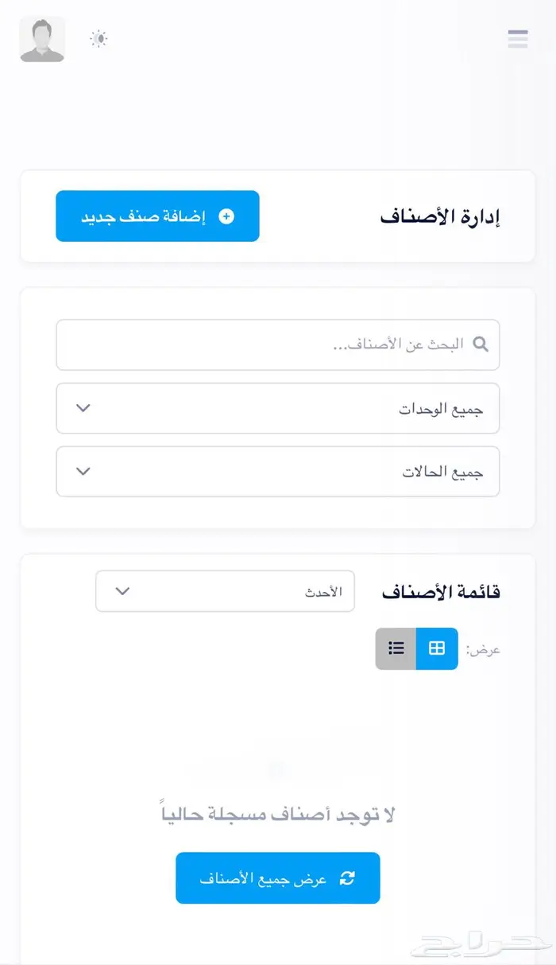Open the hamburger navigation menu
This screenshot has height=965, width=556.
[x=518, y=38]
